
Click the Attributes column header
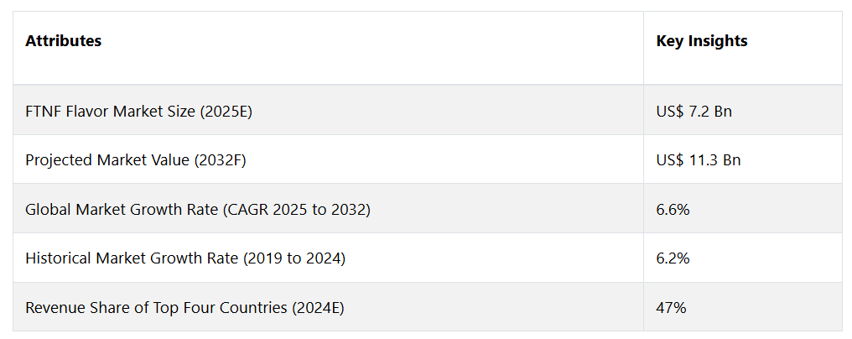pos(63,41)
